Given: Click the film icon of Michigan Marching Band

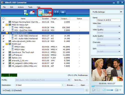Looking at the screenshot, I should pos(10,22).
